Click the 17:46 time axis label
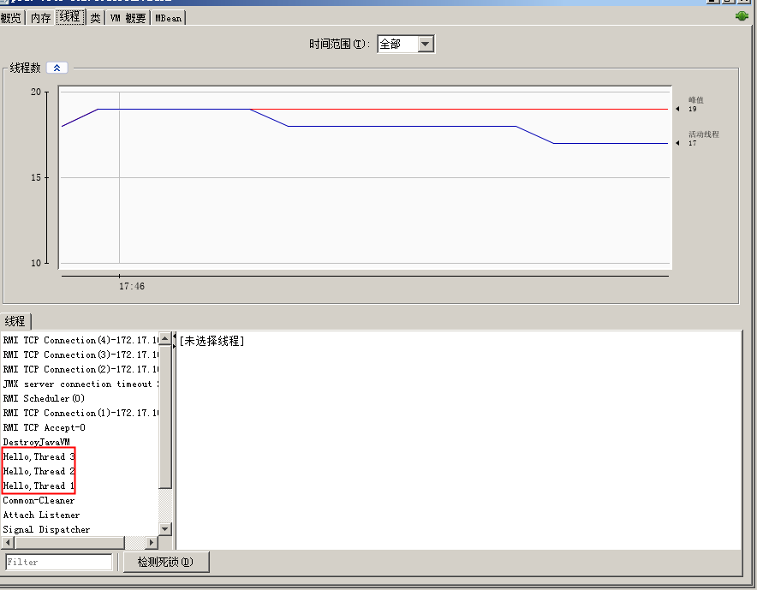Image resolution: width=757 pixels, height=590 pixels. tap(132, 286)
